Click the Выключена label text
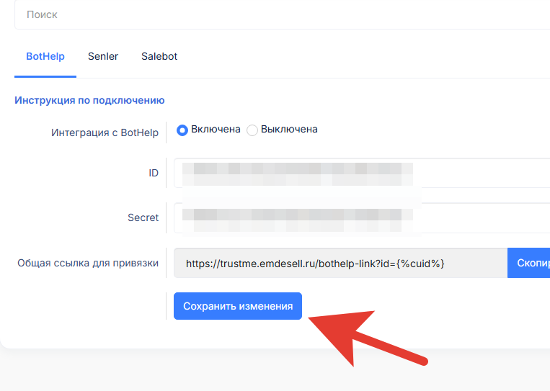 pyautogui.click(x=288, y=130)
